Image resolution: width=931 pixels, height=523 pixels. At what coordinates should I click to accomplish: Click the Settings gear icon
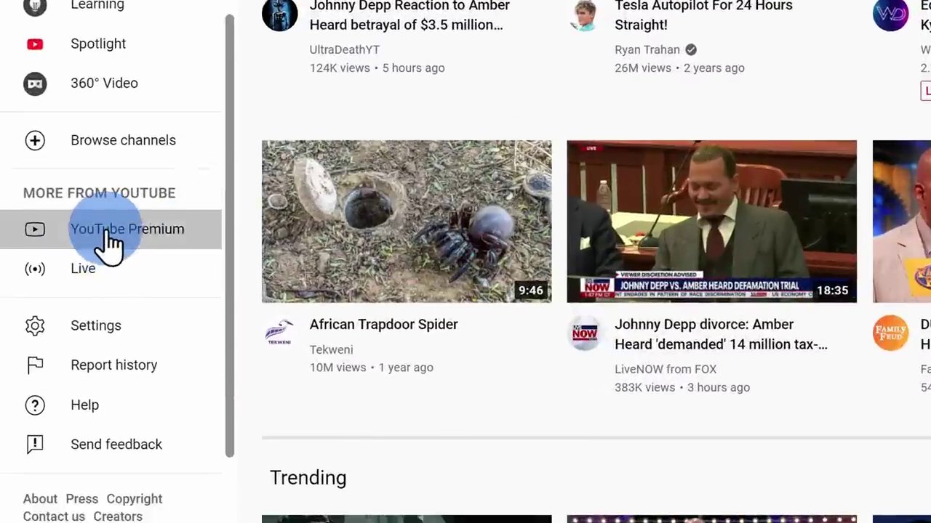pos(34,325)
